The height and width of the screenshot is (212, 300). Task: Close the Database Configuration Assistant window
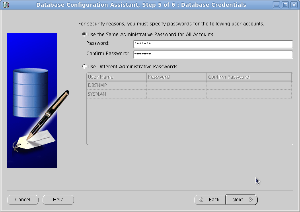pyautogui.click(x=294, y=5)
